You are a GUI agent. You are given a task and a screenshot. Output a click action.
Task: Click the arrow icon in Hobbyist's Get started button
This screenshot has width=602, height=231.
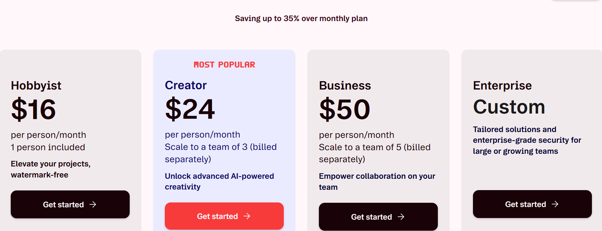[x=93, y=204]
